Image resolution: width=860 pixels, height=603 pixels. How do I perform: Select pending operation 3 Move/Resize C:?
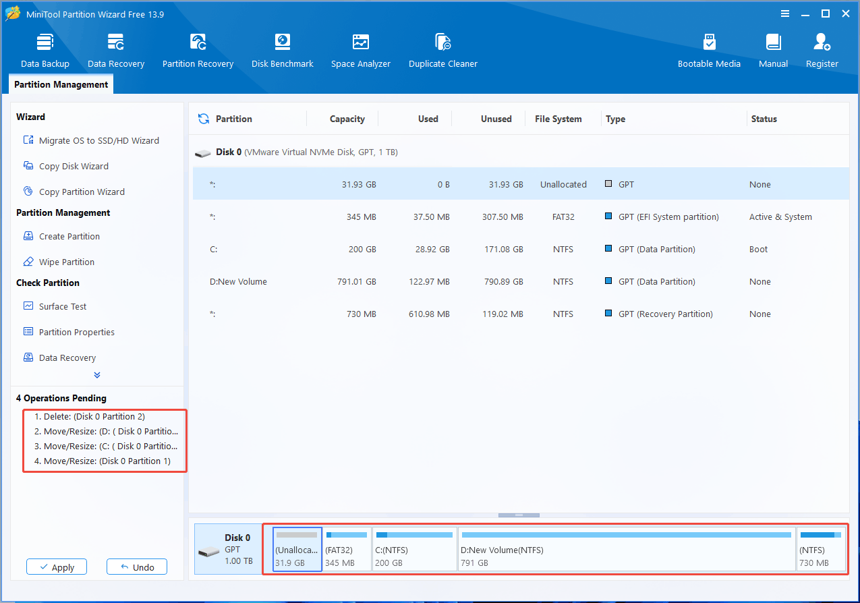[106, 446]
